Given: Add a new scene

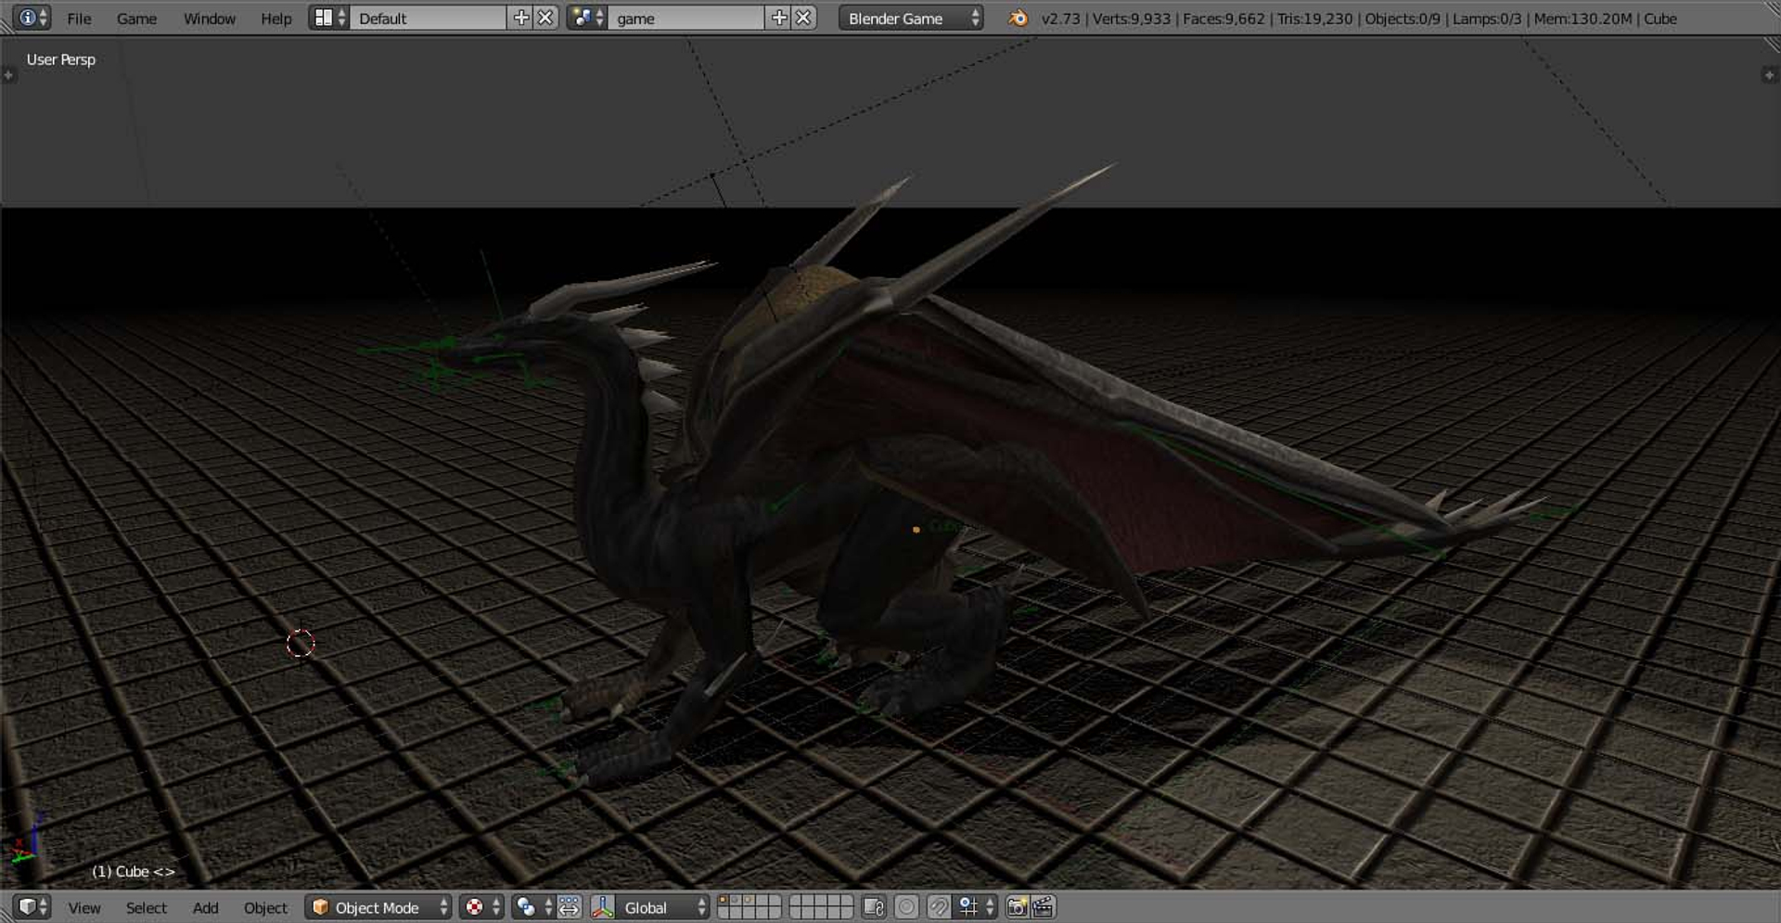Looking at the screenshot, I should tap(779, 18).
